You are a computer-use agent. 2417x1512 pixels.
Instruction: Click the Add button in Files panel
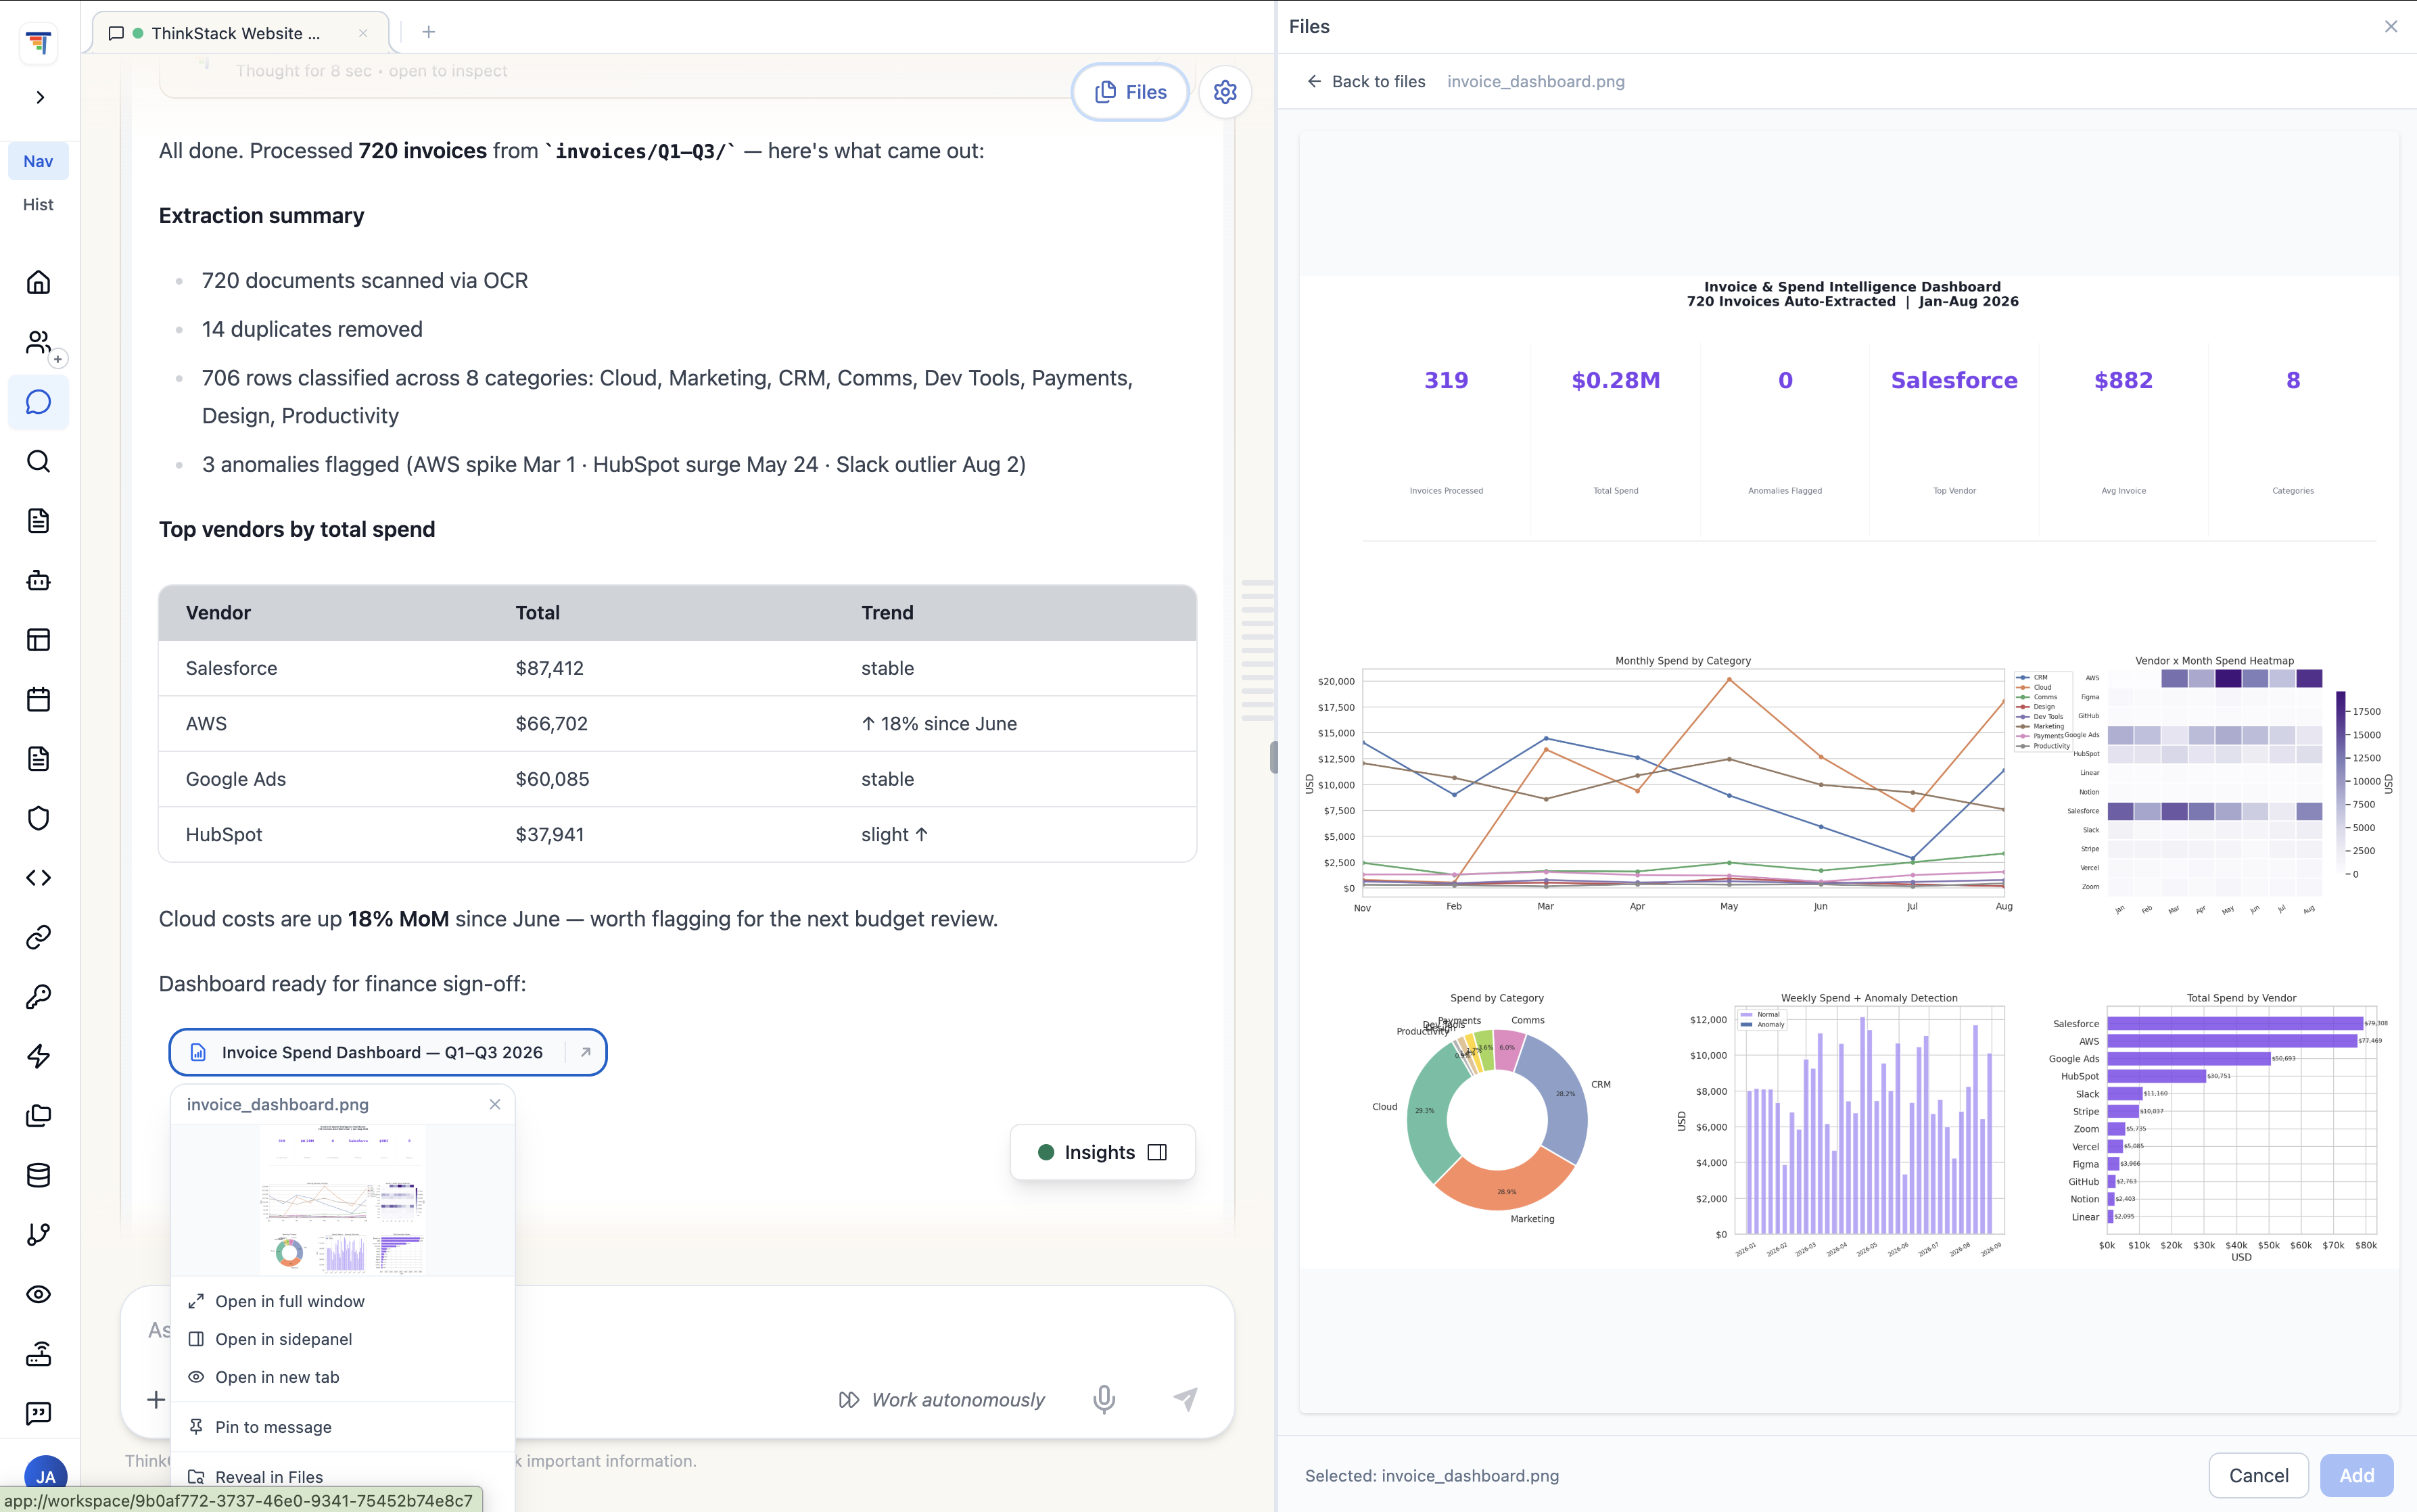pyautogui.click(x=2356, y=1475)
